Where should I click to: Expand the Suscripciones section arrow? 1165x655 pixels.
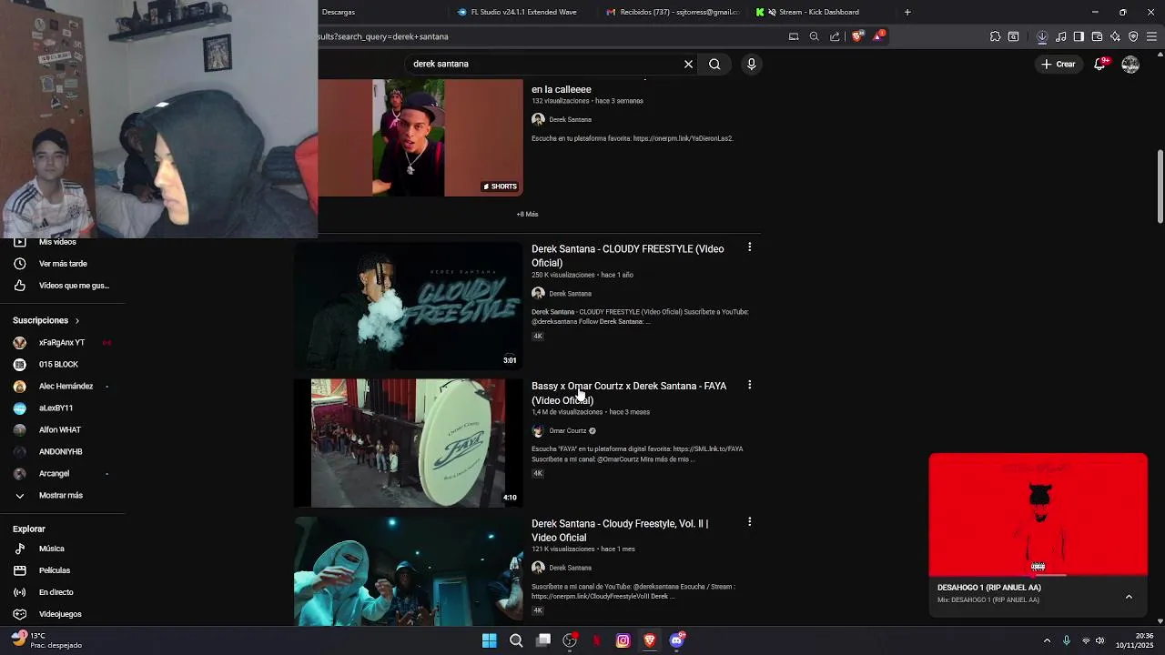click(77, 321)
